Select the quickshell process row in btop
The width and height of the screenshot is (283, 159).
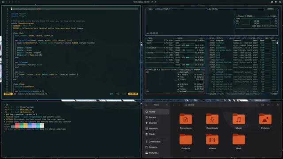click(243, 48)
